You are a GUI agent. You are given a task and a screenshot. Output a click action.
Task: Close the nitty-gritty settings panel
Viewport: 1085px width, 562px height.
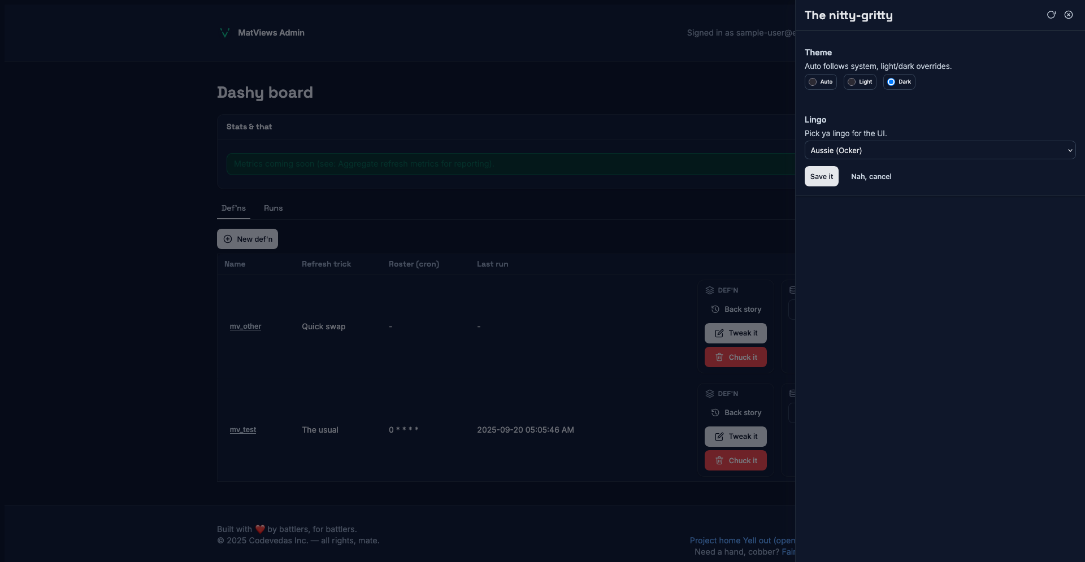click(x=1069, y=15)
